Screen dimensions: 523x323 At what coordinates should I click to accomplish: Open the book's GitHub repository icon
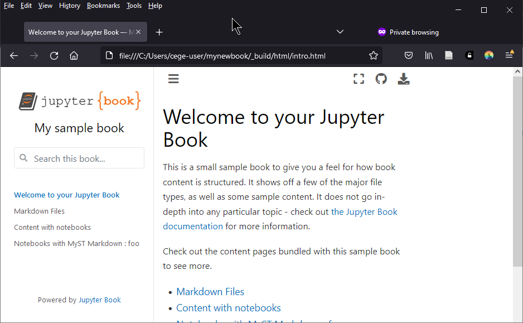tap(381, 79)
